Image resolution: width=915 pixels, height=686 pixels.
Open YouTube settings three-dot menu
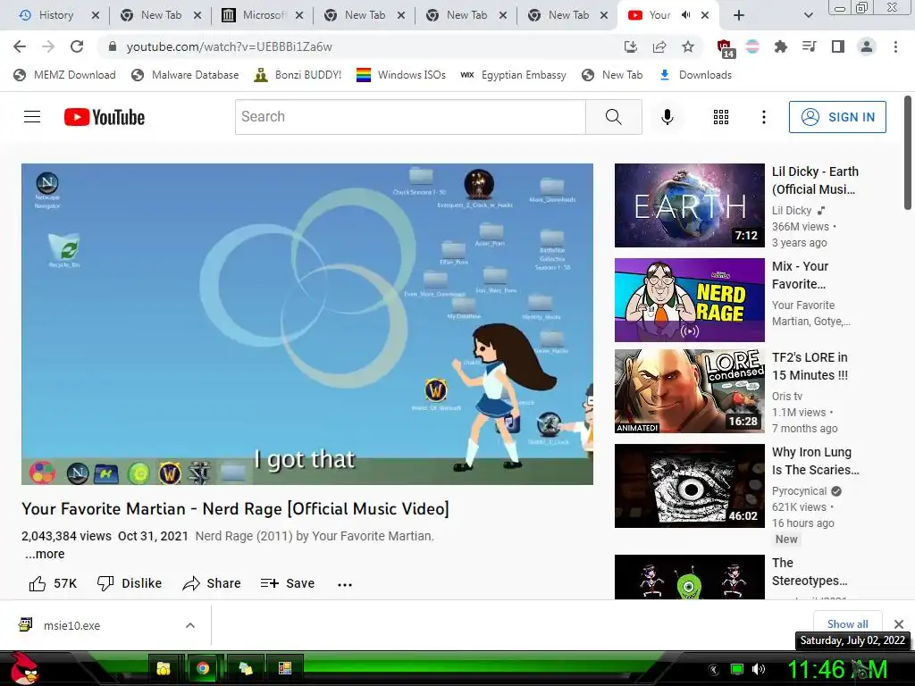763,117
